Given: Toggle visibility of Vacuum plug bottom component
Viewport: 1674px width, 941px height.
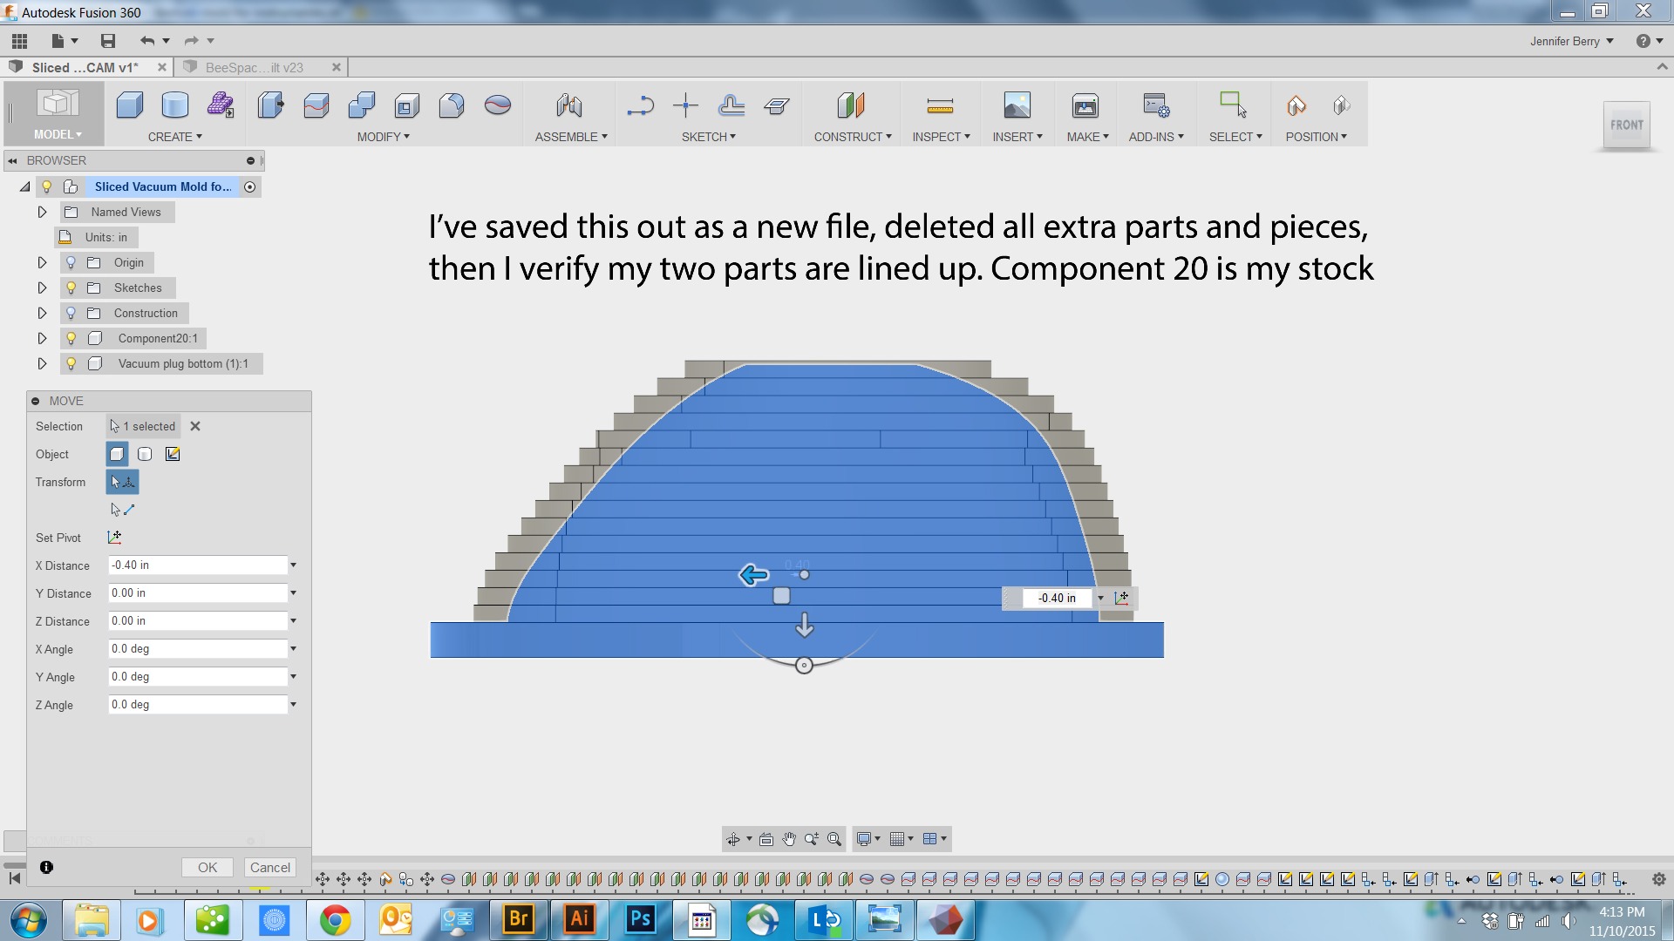Looking at the screenshot, I should pos(71,363).
